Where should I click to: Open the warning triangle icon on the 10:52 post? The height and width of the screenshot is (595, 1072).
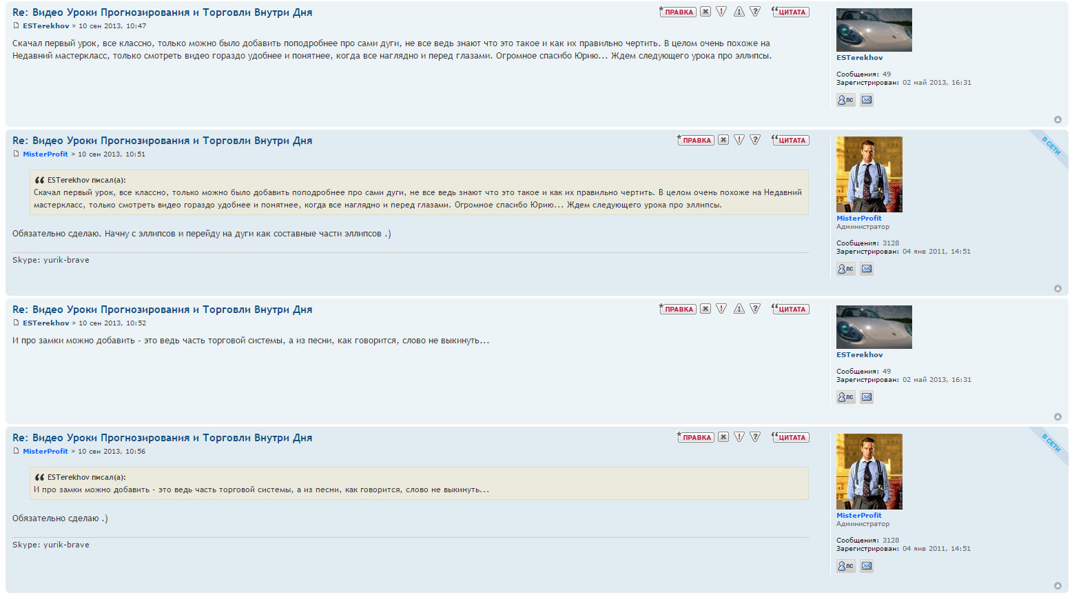pyautogui.click(x=739, y=309)
